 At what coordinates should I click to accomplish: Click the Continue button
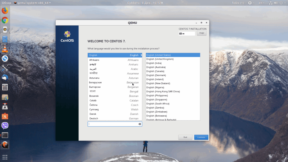click(x=201, y=137)
